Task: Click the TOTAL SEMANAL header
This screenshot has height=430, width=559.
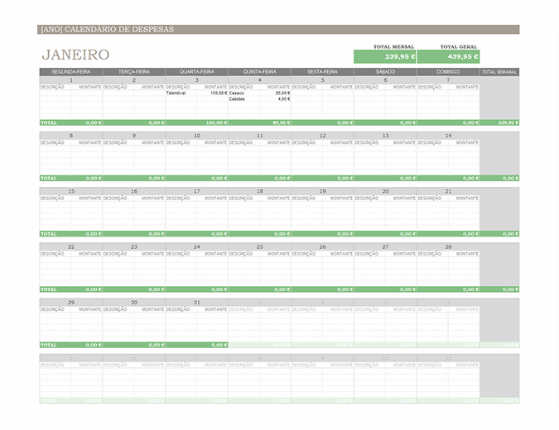Action: (499, 72)
